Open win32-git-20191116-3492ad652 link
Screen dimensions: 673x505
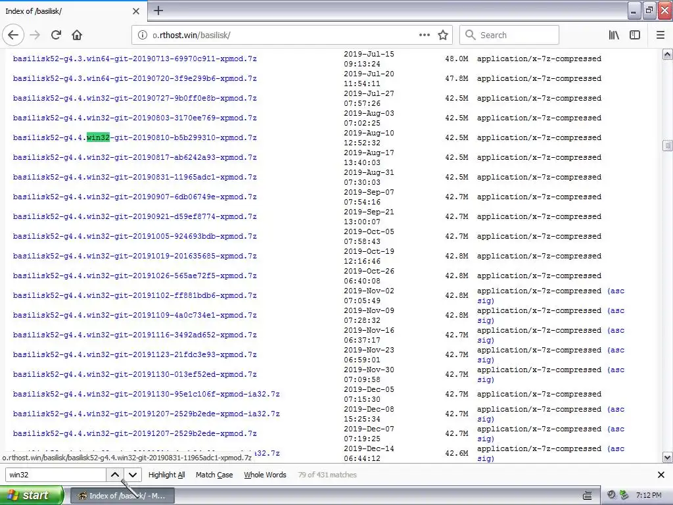[x=135, y=335]
